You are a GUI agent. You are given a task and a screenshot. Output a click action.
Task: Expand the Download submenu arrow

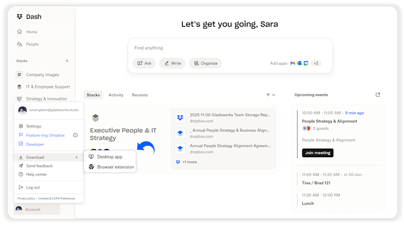tap(76, 157)
